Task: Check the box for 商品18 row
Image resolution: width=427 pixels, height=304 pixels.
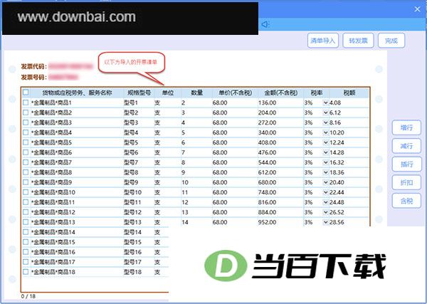Action: pyautogui.click(x=26, y=271)
